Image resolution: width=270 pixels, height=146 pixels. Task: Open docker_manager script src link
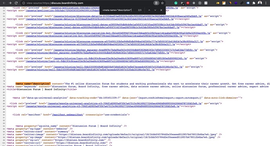[x=97, y=53]
